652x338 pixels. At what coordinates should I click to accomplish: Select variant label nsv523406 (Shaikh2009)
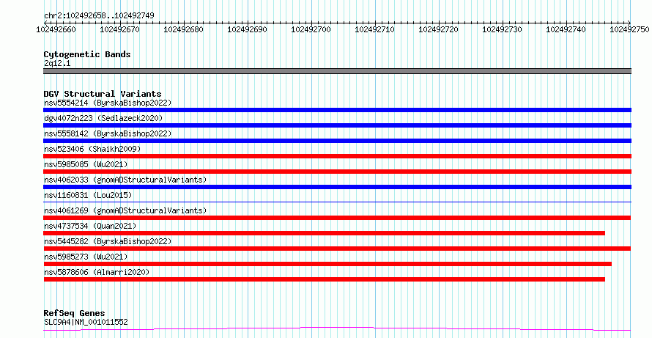[x=92, y=149]
